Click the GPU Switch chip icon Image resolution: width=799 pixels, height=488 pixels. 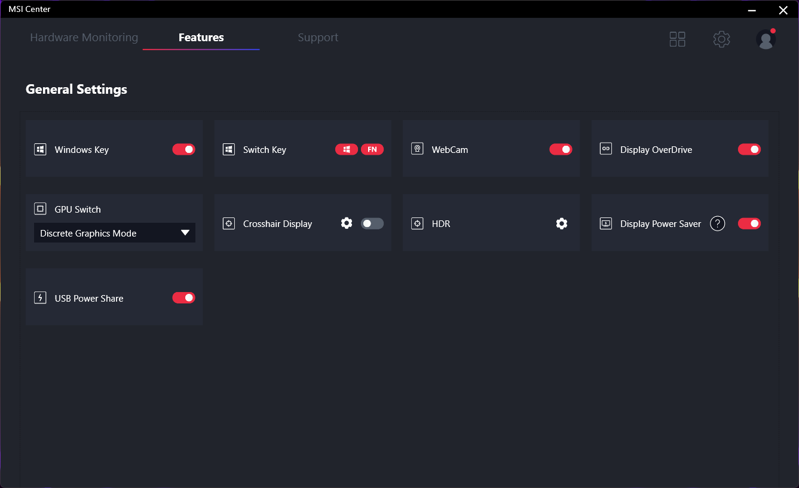click(40, 209)
